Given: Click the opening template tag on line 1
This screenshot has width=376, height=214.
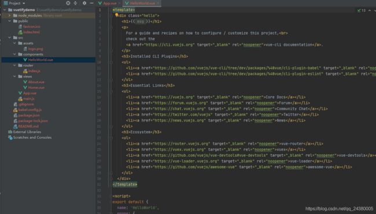Looking at the screenshot, I should 124,10.
